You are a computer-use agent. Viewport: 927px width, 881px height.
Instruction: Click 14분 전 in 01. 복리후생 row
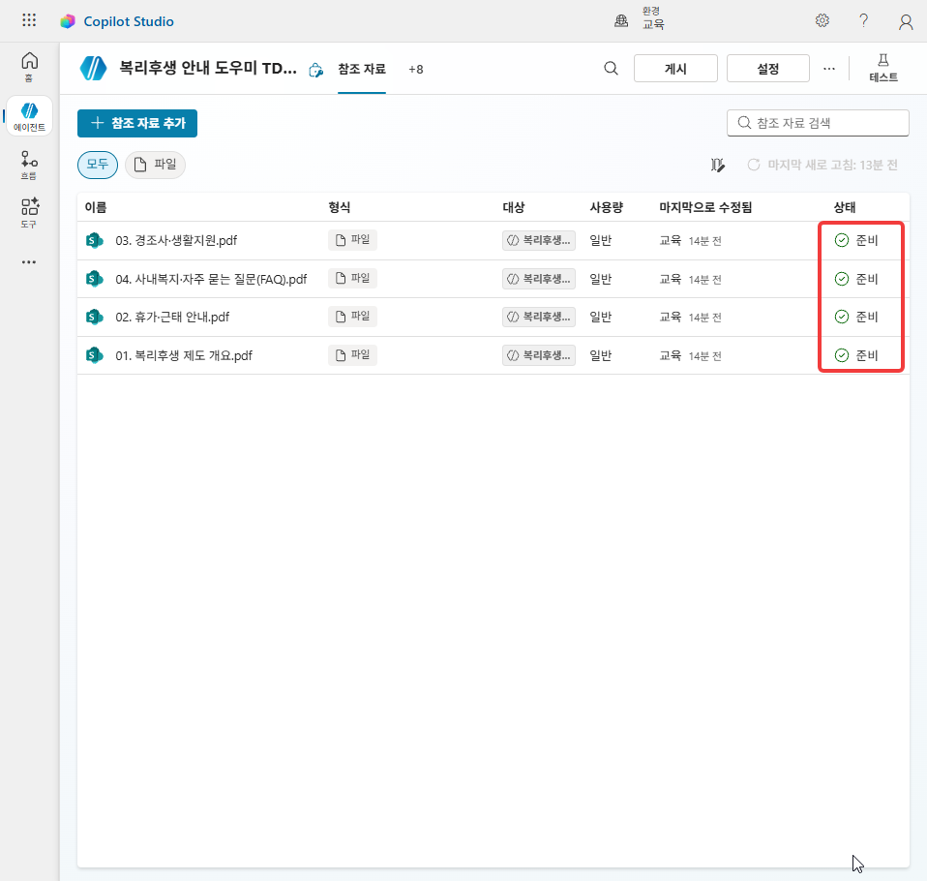(704, 355)
